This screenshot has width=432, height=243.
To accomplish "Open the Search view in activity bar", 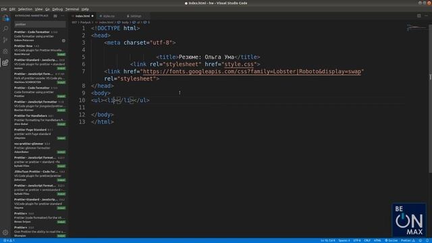I will pyautogui.click(x=5, y=28).
